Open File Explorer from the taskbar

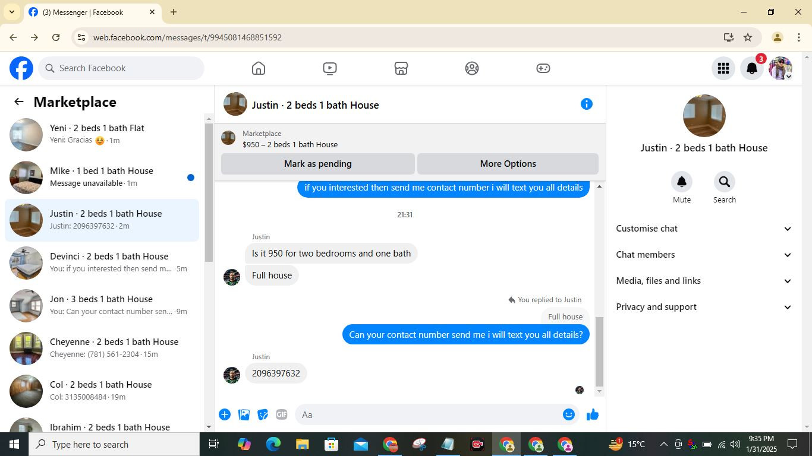[302, 444]
